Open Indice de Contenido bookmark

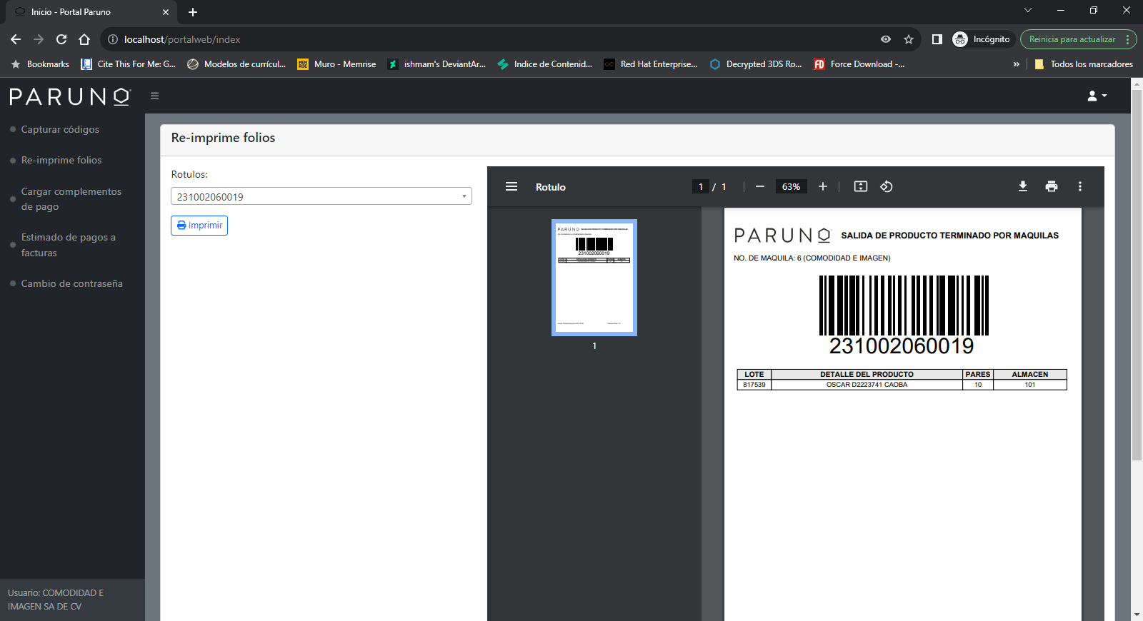pos(545,64)
